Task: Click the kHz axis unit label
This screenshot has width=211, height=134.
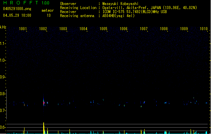Action: click(x=3, y=27)
